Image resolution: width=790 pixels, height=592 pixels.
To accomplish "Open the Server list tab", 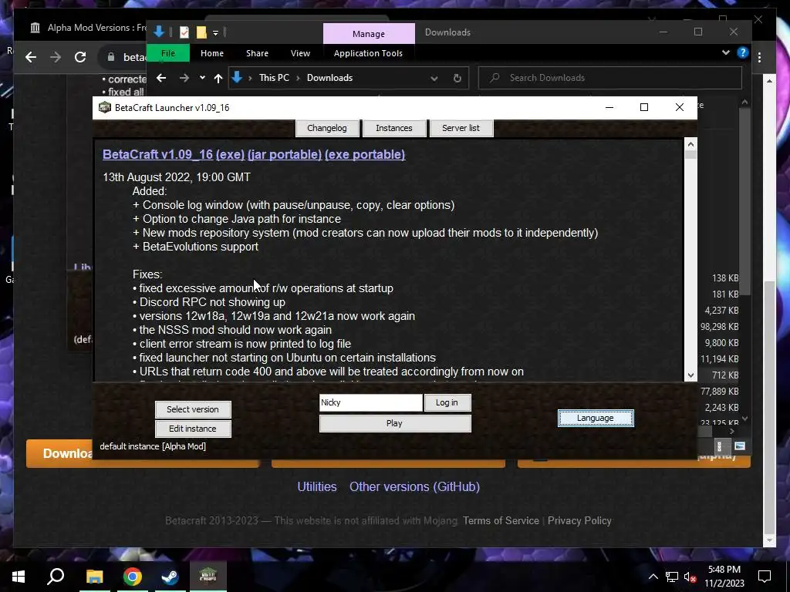I will coord(461,128).
